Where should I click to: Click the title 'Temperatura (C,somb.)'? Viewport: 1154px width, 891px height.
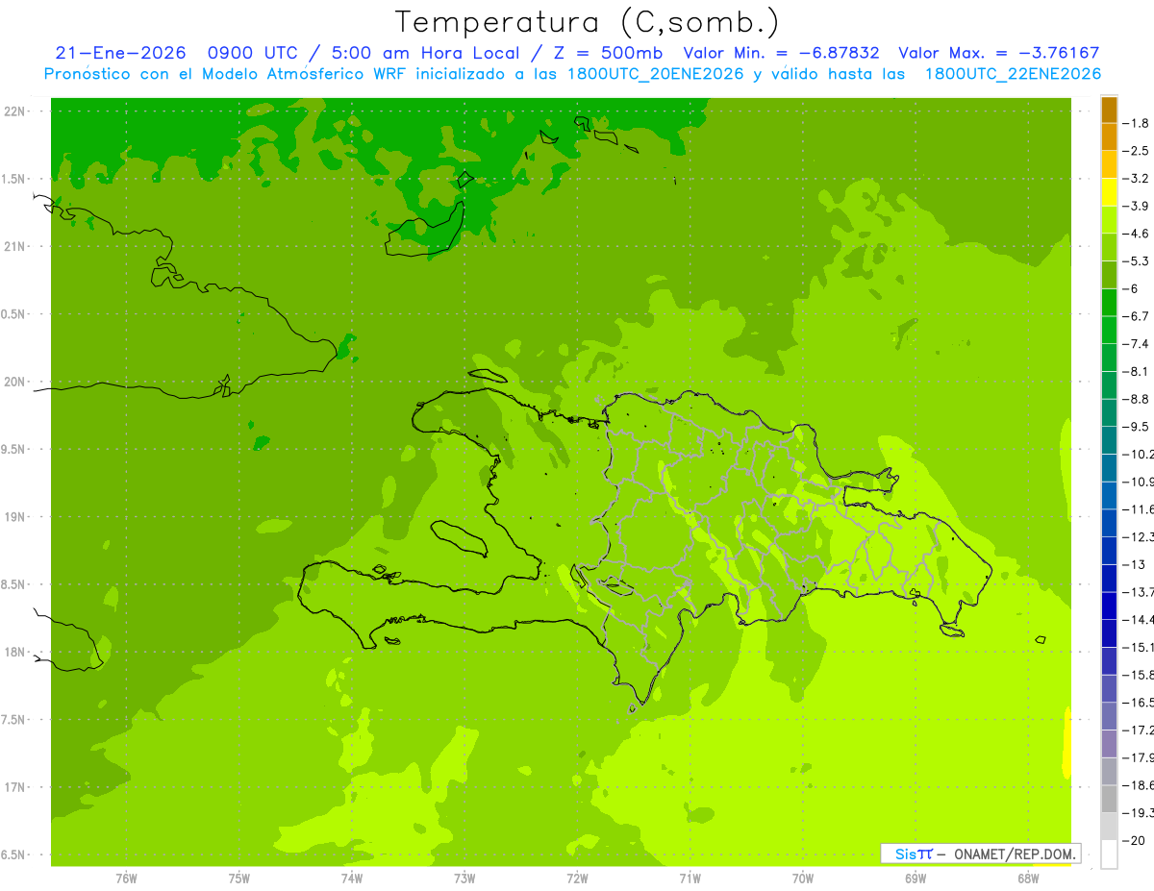tap(587, 22)
